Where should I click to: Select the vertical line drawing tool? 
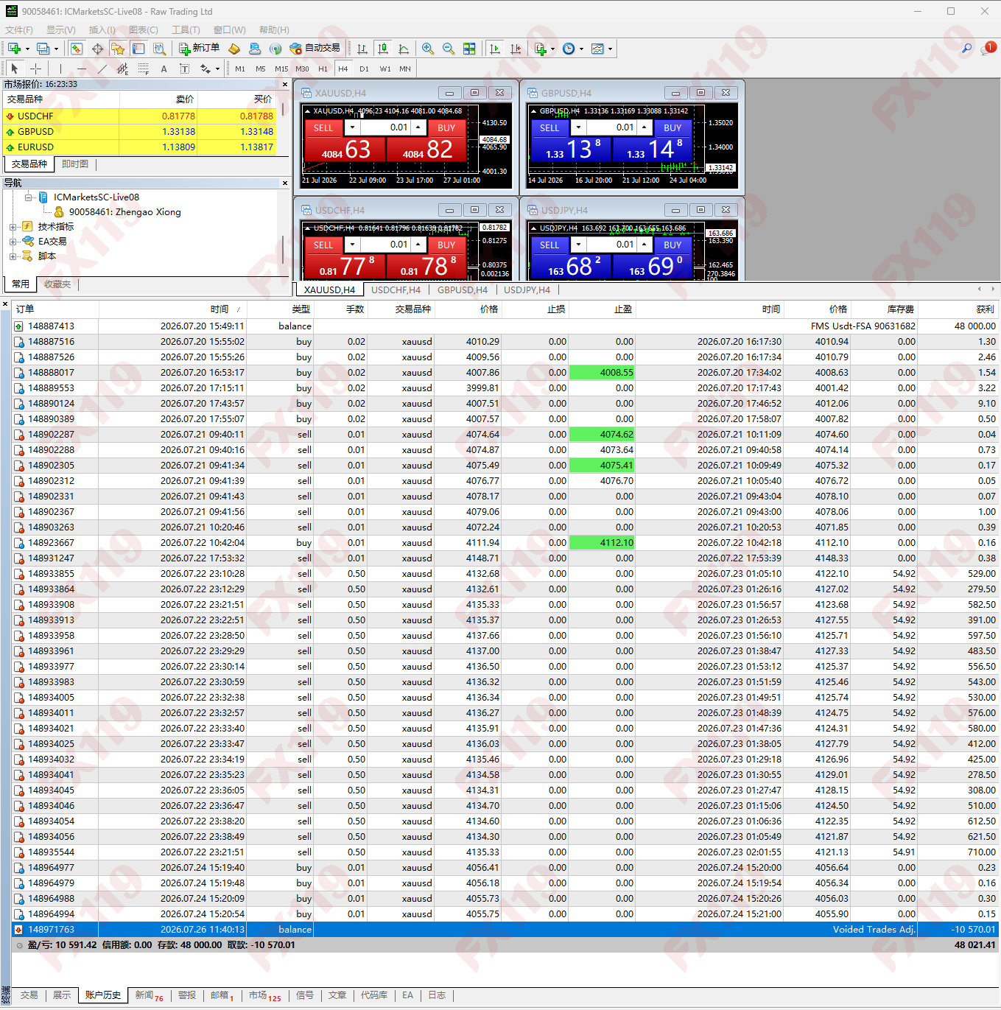pyautogui.click(x=60, y=69)
